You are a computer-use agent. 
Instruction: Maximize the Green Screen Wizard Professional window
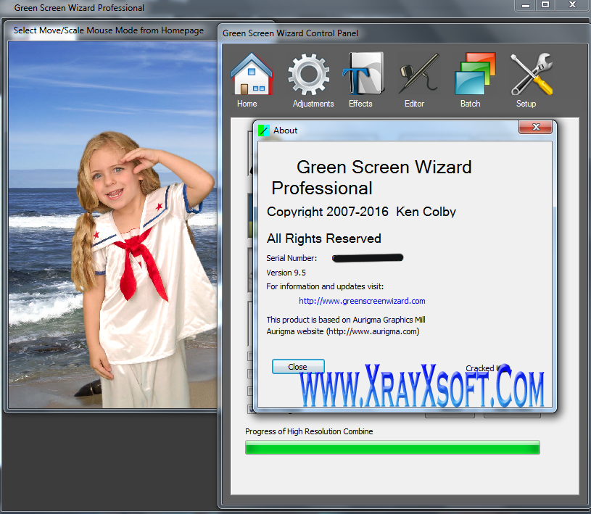pos(545,5)
